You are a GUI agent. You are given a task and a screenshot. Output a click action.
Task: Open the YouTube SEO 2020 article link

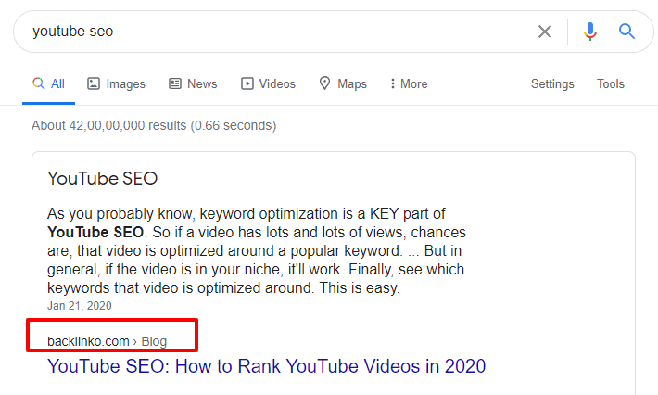coord(267,366)
